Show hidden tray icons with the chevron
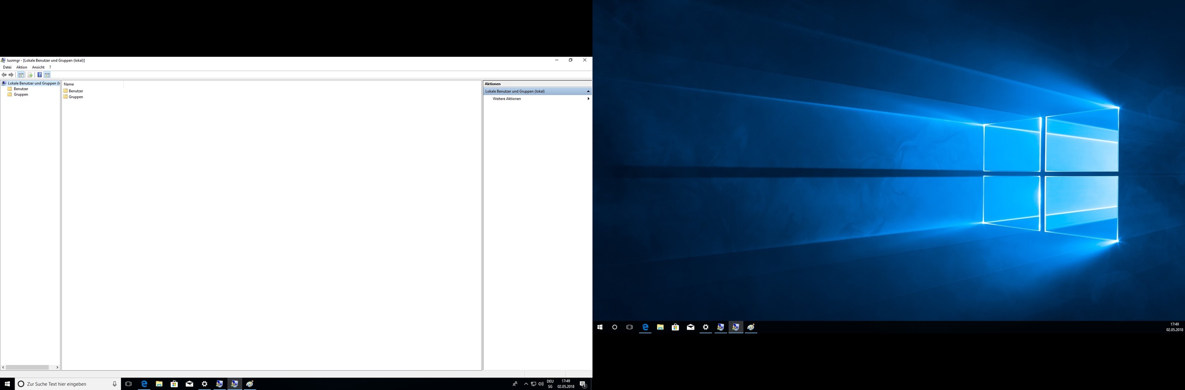1185x390 pixels. [x=526, y=384]
